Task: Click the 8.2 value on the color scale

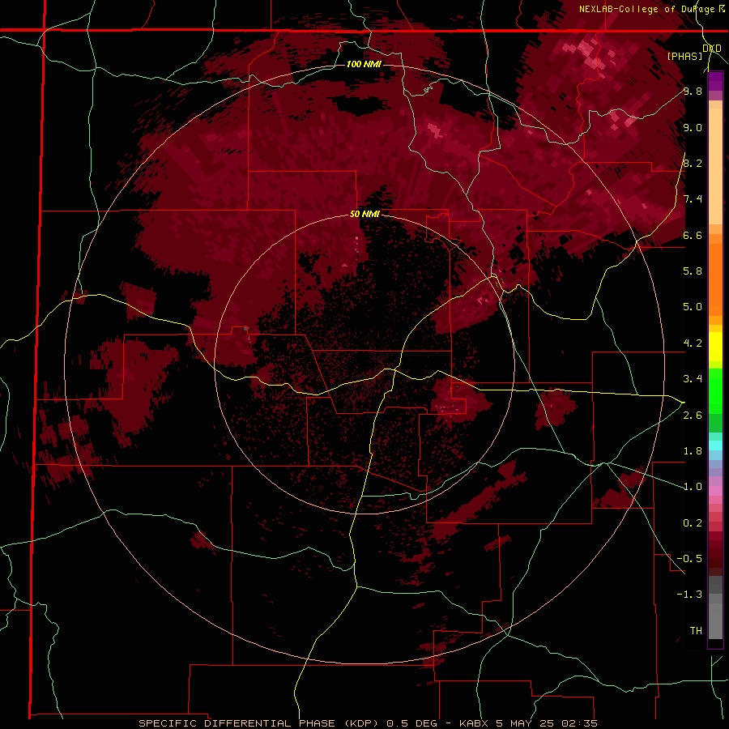Action: (693, 163)
